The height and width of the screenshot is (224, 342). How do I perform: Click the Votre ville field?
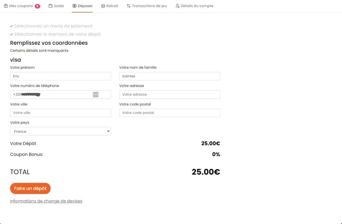[60, 113]
